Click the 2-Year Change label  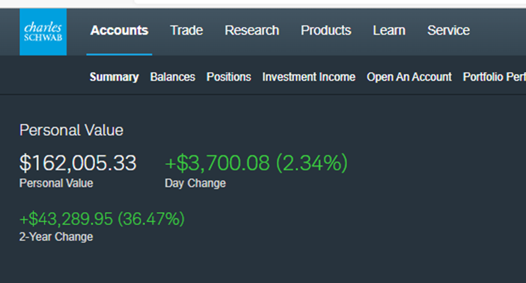tap(56, 237)
